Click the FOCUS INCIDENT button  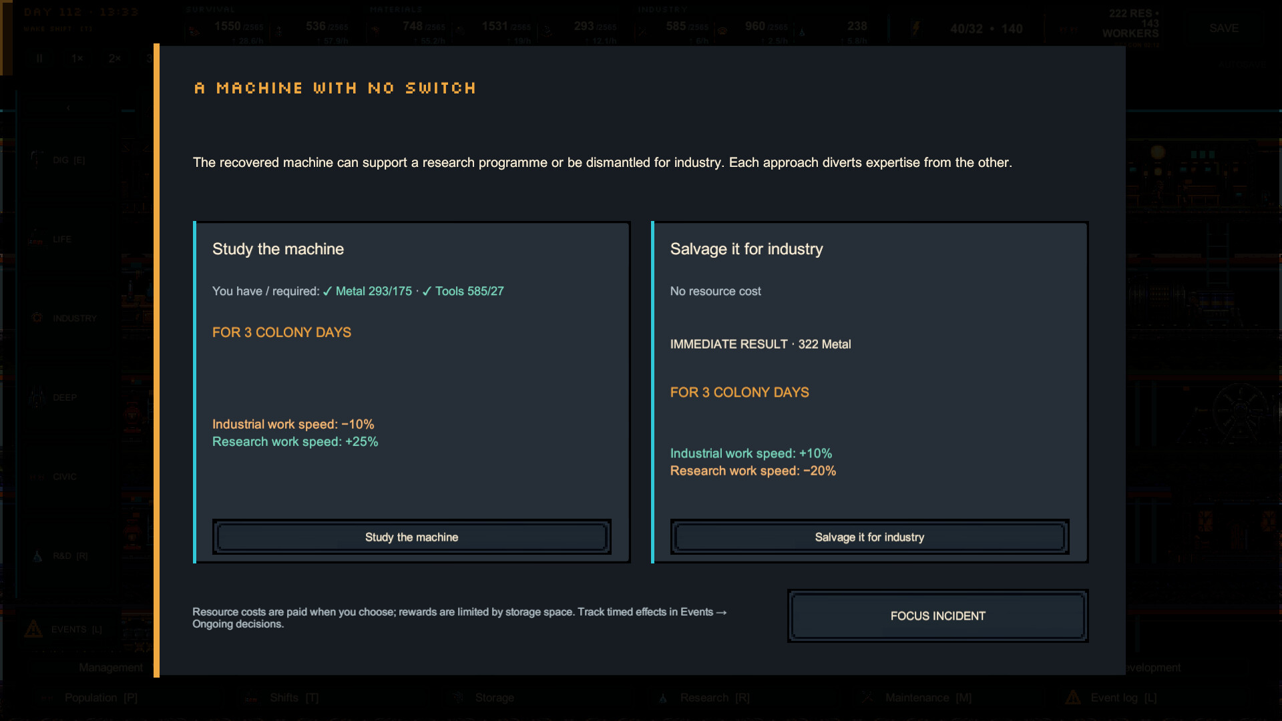click(937, 616)
